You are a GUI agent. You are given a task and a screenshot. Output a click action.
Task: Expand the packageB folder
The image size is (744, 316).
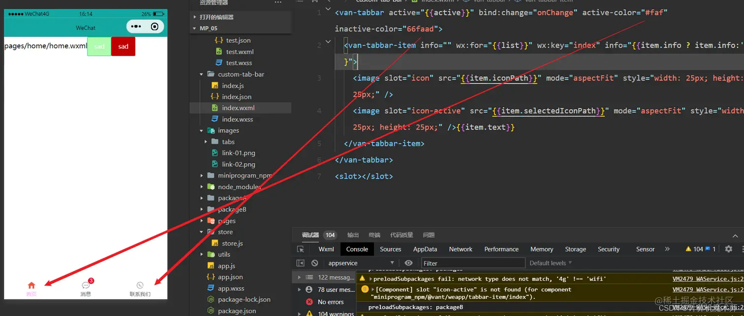point(201,209)
